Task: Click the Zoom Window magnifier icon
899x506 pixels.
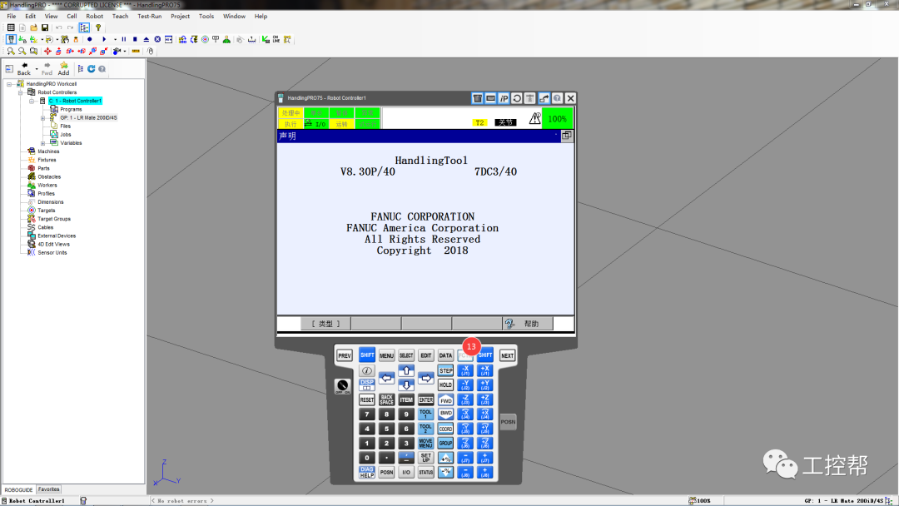Action: coord(34,51)
